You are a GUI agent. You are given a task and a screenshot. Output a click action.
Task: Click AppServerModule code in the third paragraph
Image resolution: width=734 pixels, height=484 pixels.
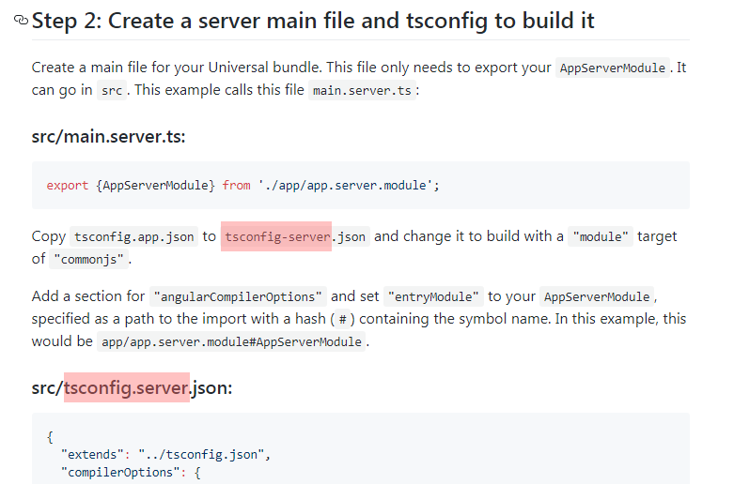[x=597, y=296]
